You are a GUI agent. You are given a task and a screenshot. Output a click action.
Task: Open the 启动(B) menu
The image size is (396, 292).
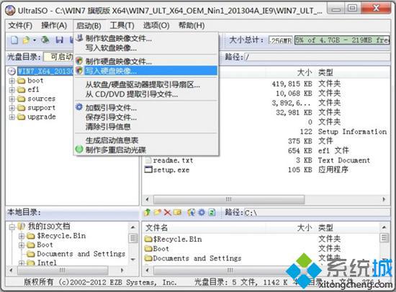point(89,25)
